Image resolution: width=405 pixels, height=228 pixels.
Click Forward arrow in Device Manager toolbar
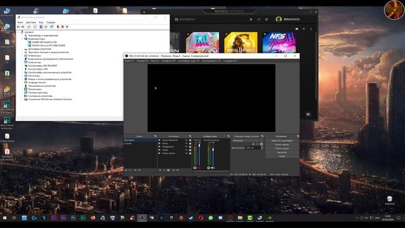23,27
